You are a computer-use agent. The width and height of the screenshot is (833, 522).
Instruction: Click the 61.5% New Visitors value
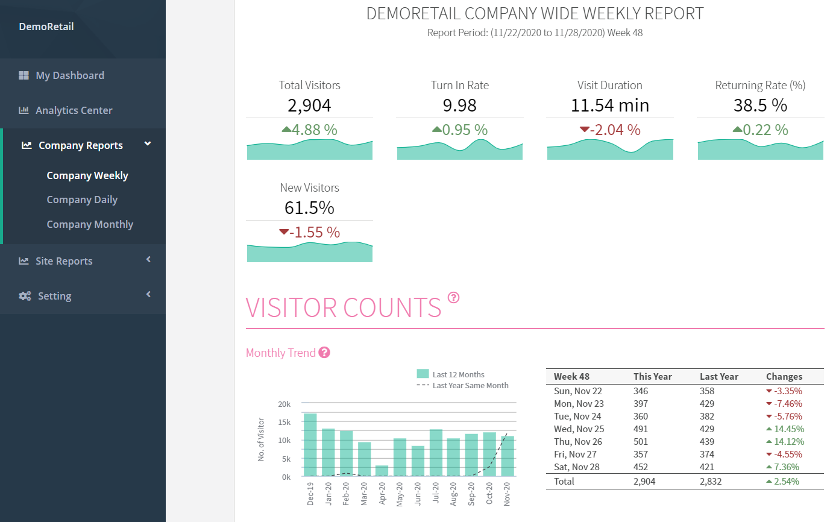(310, 208)
